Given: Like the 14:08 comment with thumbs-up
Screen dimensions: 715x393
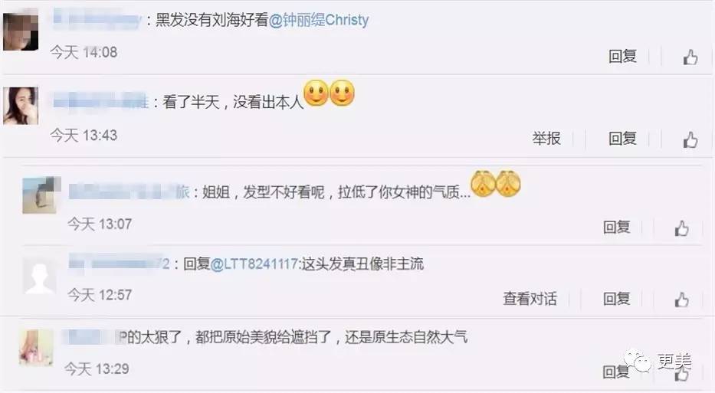Looking at the screenshot, I should point(690,57).
